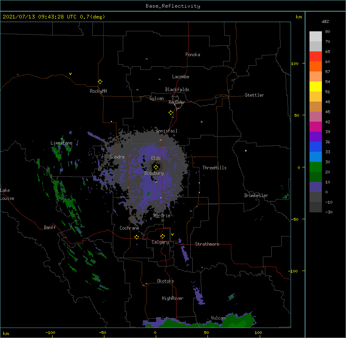Click the Sundre town label

[x=117, y=157]
